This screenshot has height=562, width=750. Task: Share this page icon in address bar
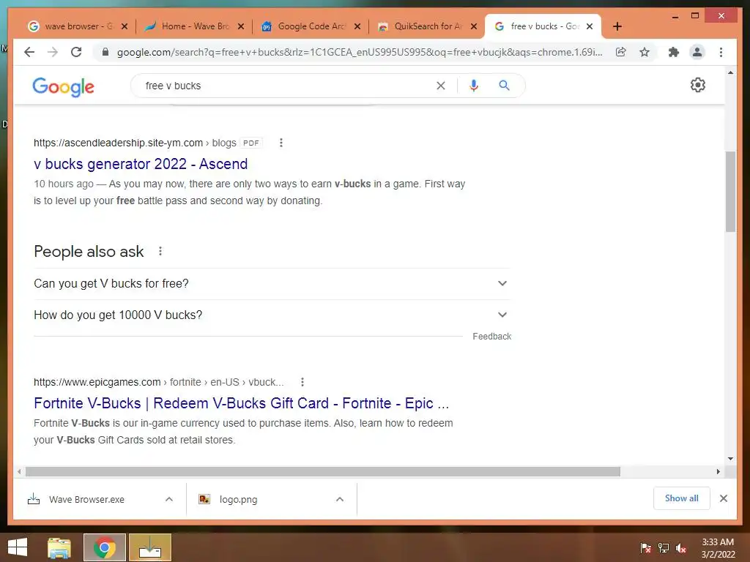pyautogui.click(x=621, y=52)
